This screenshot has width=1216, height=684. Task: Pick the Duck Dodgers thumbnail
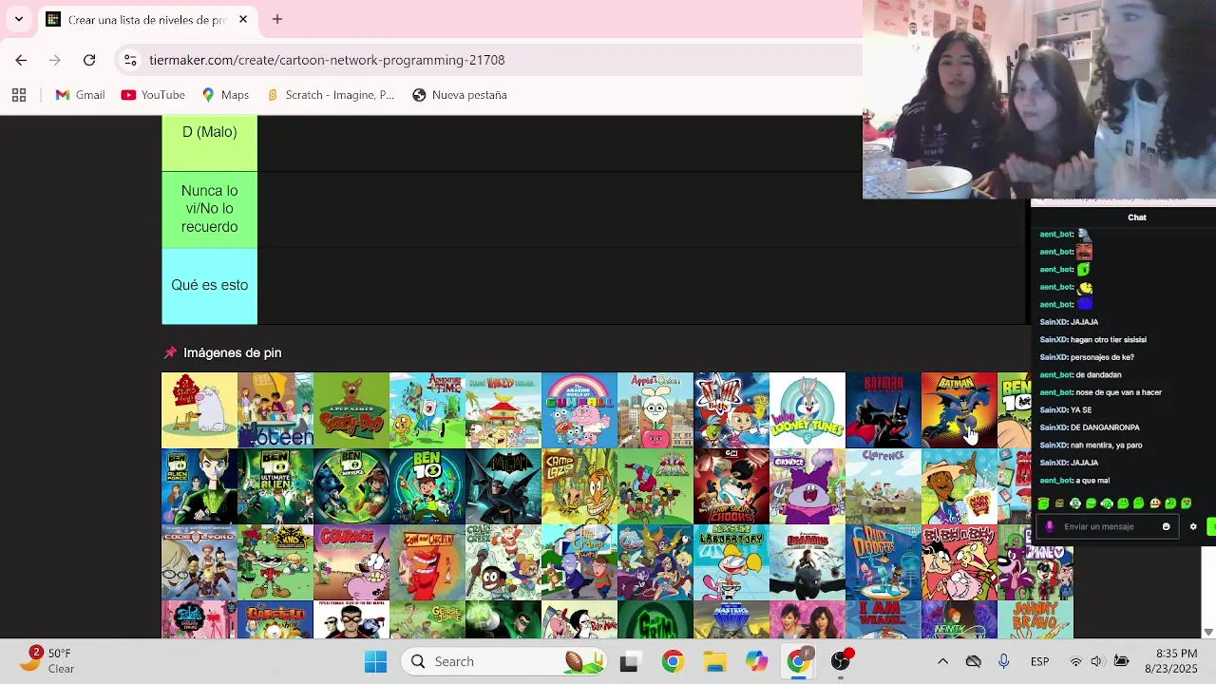click(x=883, y=562)
